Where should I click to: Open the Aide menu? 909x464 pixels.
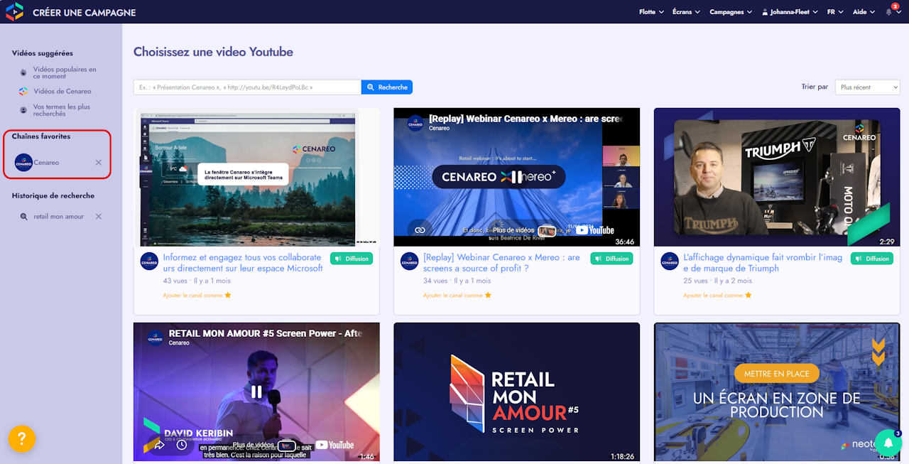coord(864,12)
